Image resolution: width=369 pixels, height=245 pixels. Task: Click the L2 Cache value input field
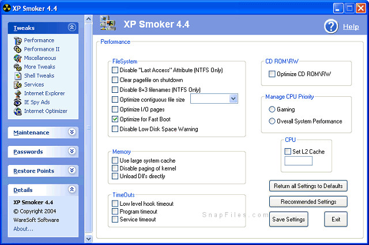[299, 161]
